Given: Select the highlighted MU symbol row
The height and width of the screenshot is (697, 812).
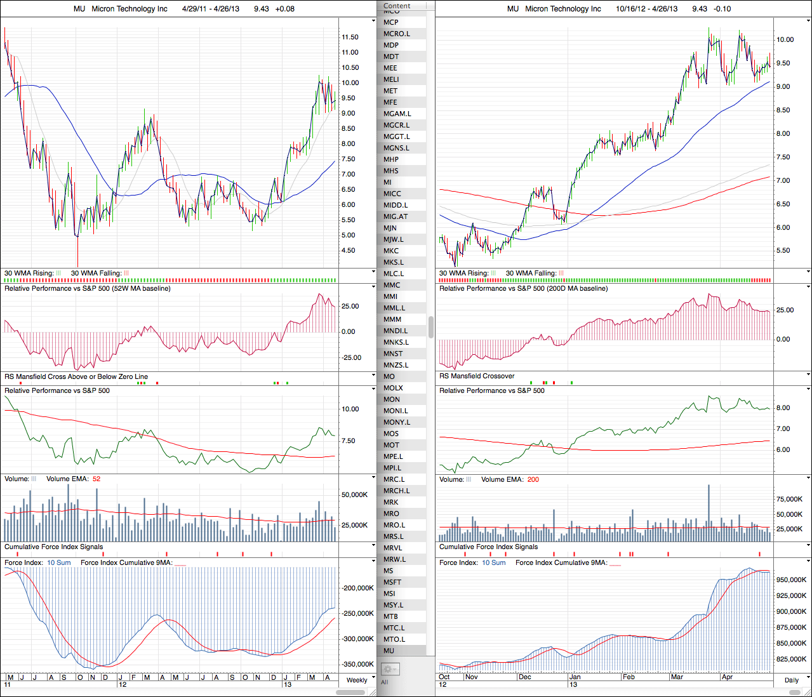Looking at the screenshot, I should [x=389, y=651].
